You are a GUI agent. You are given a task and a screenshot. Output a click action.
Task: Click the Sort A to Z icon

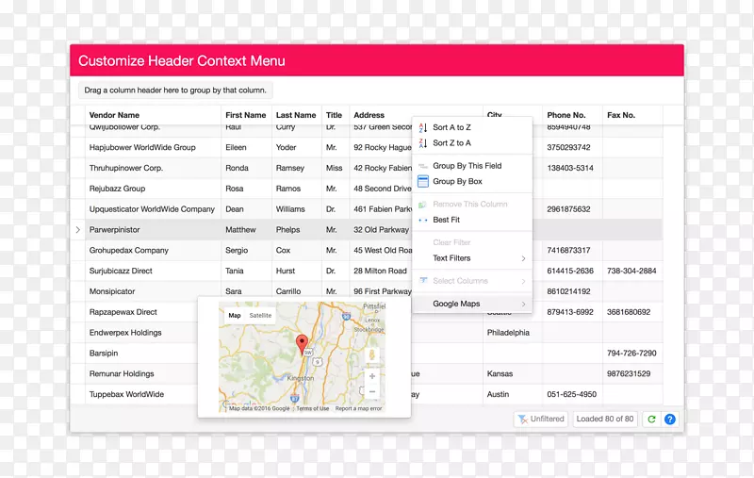pos(422,127)
